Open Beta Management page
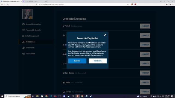 tap(32, 36)
